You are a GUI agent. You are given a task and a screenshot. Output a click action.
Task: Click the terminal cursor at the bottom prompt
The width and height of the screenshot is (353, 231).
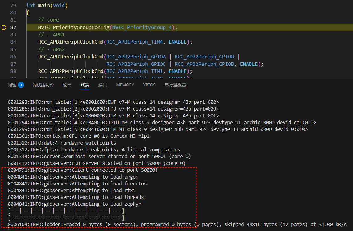coord(9,229)
